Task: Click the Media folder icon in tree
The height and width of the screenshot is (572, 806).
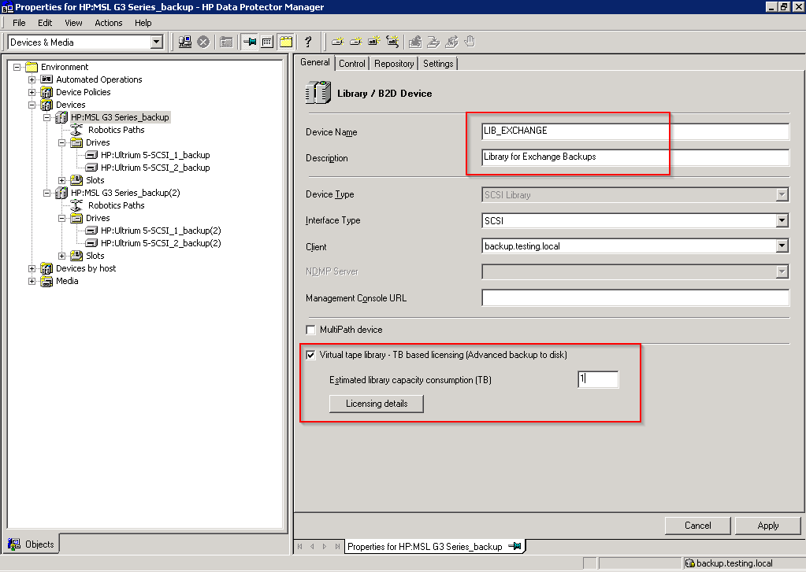Action: coord(46,281)
